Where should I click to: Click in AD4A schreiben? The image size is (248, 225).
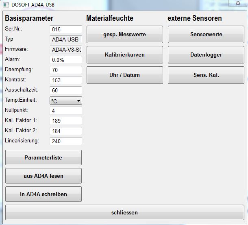click(x=44, y=194)
